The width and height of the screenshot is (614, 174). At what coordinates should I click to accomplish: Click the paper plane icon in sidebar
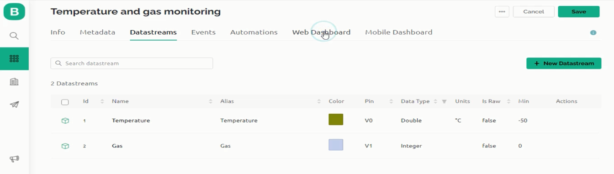coord(14,105)
